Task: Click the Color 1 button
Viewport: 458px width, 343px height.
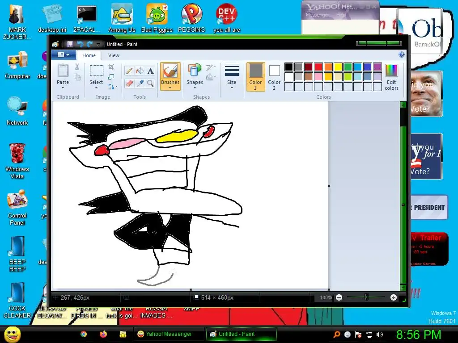Action: pyautogui.click(x=255, y=76)
